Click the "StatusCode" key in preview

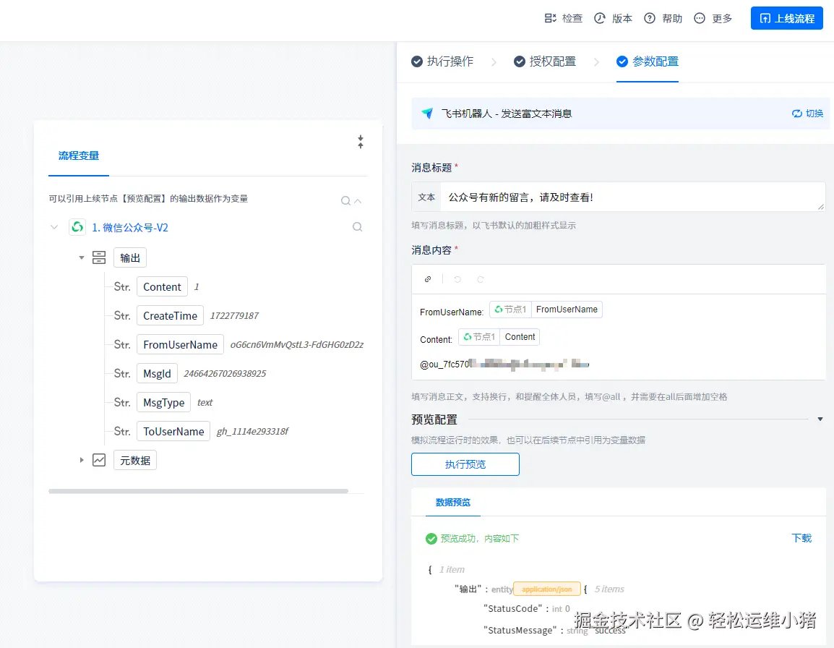point(512,608)
